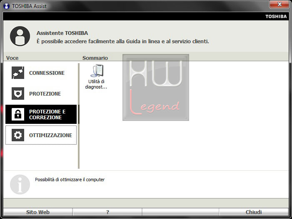The width and height of the screenshot is (292, 219).
Task: Click the OTTIMIZZAZIONE gear icon
Action: pyautogui.click(x=18, y=135)
